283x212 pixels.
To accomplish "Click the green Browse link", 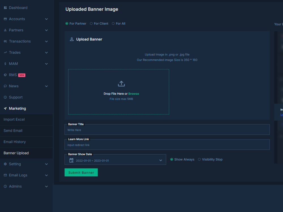I will coord(134,94).
